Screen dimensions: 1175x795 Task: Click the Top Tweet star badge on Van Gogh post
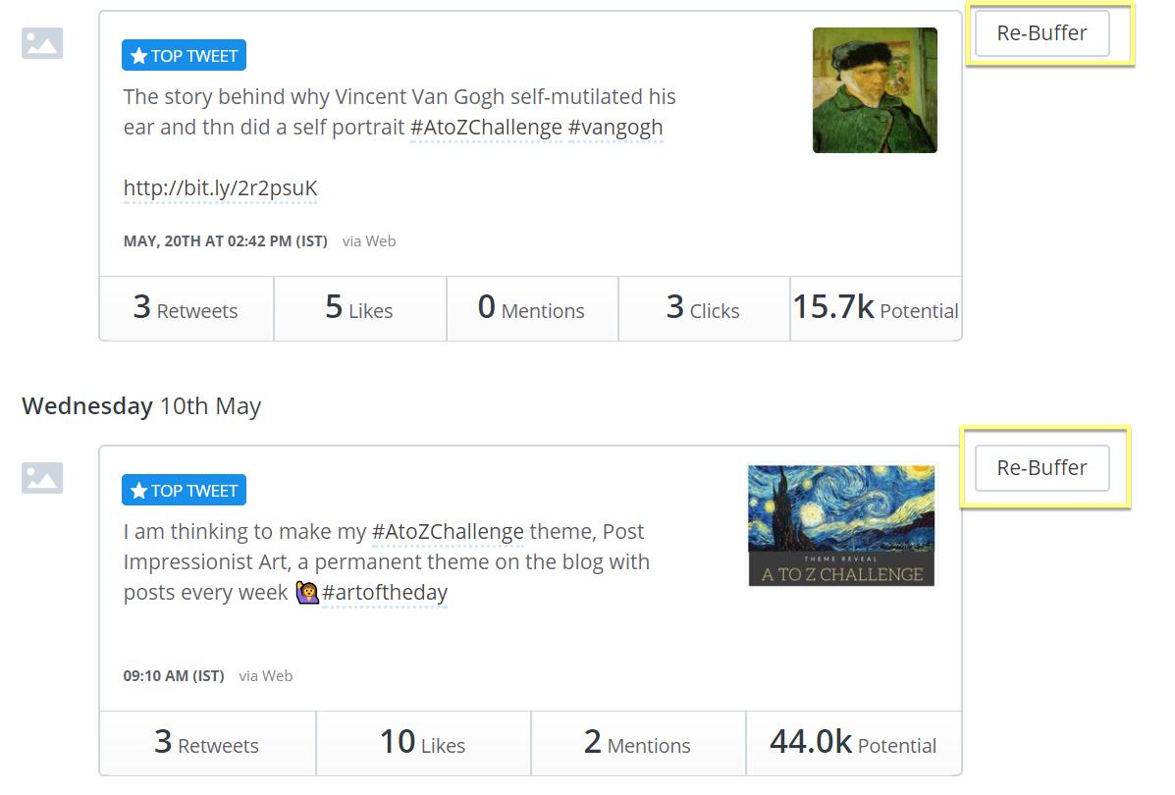click(x=184, y=55)
